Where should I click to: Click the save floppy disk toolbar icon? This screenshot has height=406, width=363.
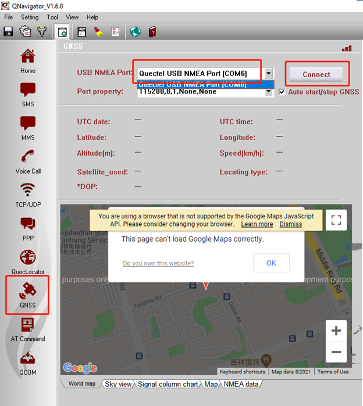pyautogui.click(x=8, y=31)
